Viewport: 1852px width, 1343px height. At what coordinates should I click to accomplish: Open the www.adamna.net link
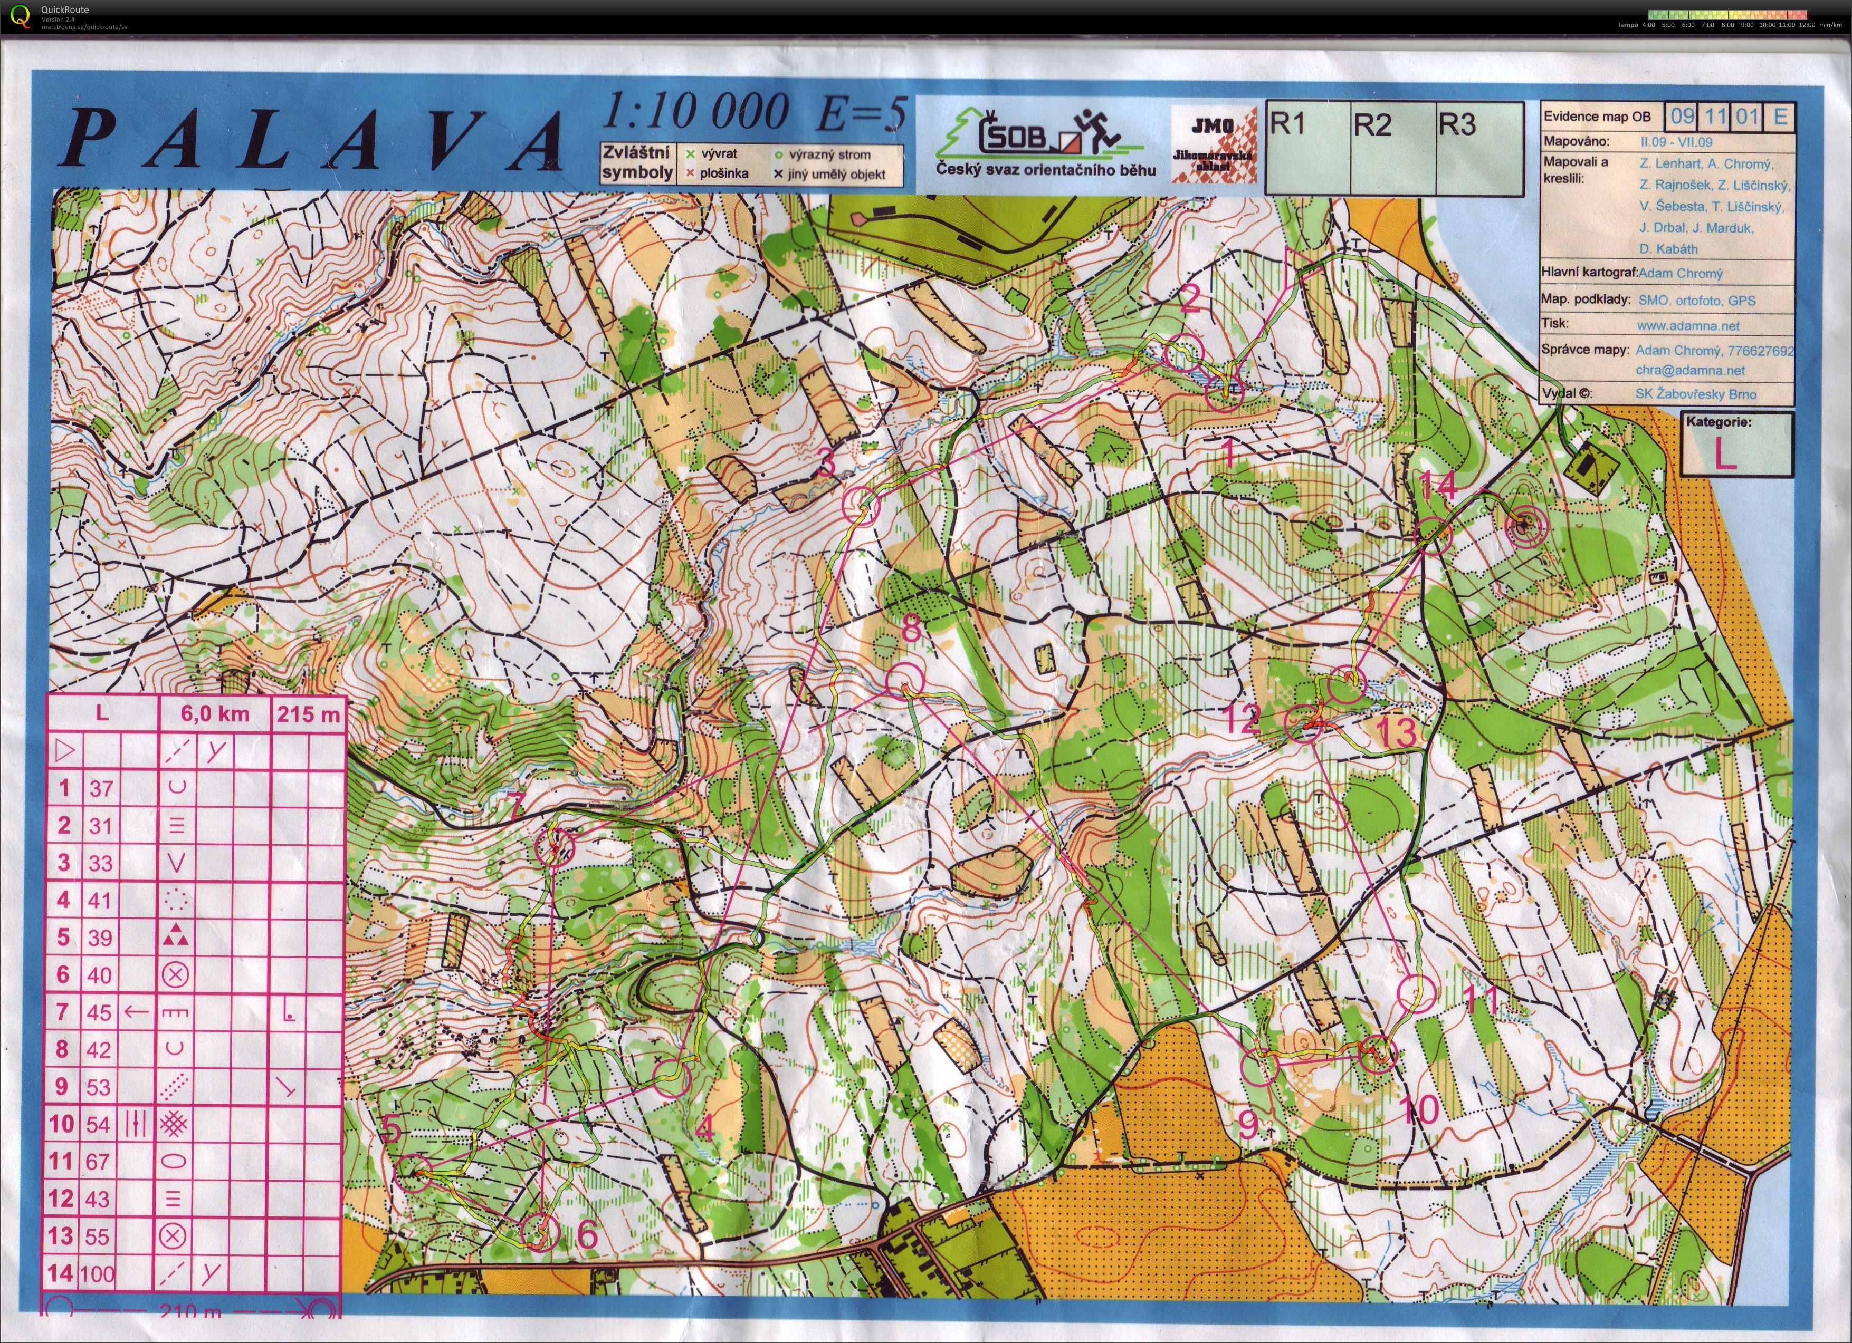tap(1688, 325)
